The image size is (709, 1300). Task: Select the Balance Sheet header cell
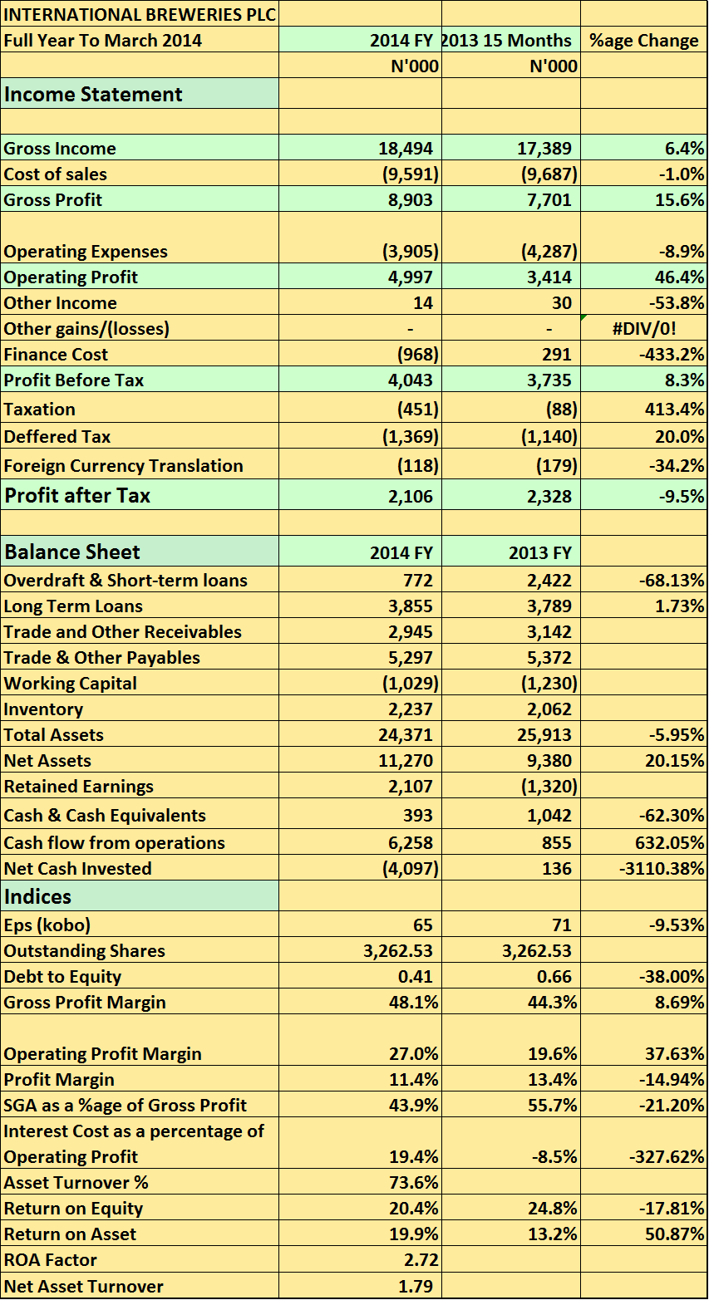tap(140, 552)
